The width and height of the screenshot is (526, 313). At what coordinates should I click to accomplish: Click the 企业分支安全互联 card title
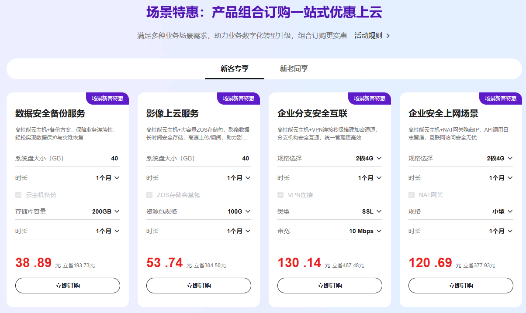coord(312,114)
